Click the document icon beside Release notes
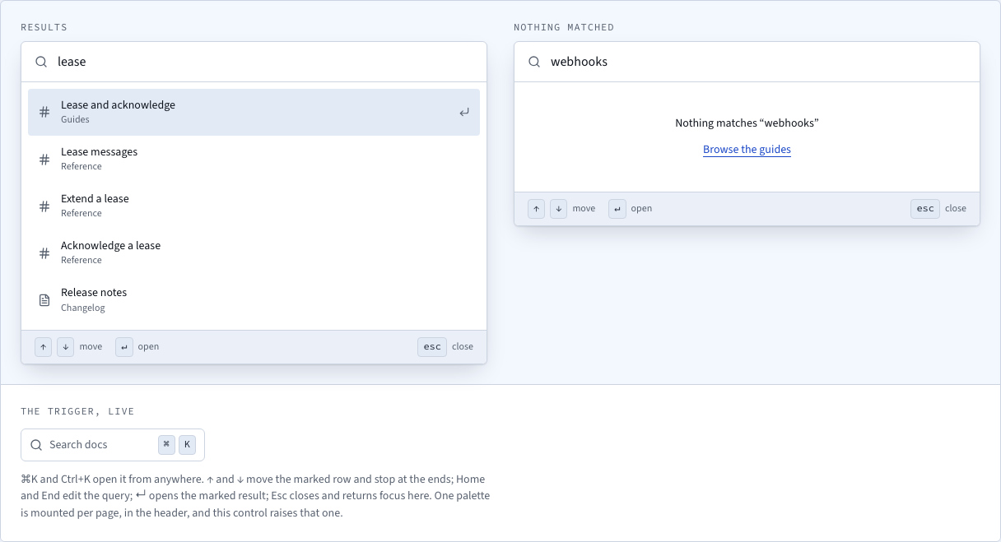This screenshot has height=542, width=1001. (x=44, y=299)
